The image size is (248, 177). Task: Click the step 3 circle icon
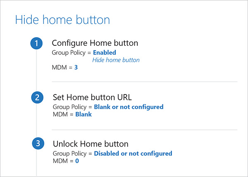[x=38, y=144]
